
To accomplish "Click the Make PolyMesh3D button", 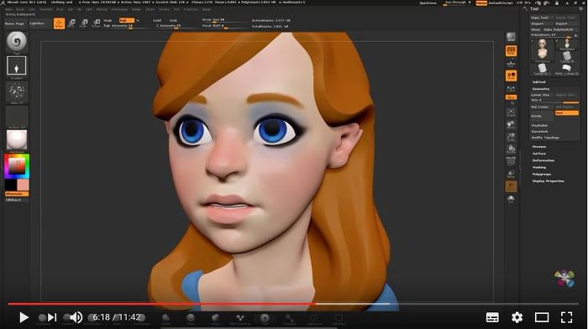I will [x=559, y=29].
